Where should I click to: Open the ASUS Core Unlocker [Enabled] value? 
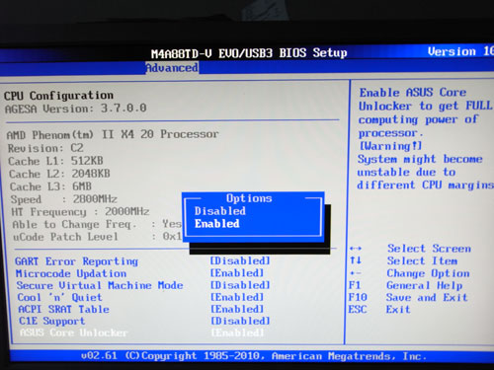(237, 333)
